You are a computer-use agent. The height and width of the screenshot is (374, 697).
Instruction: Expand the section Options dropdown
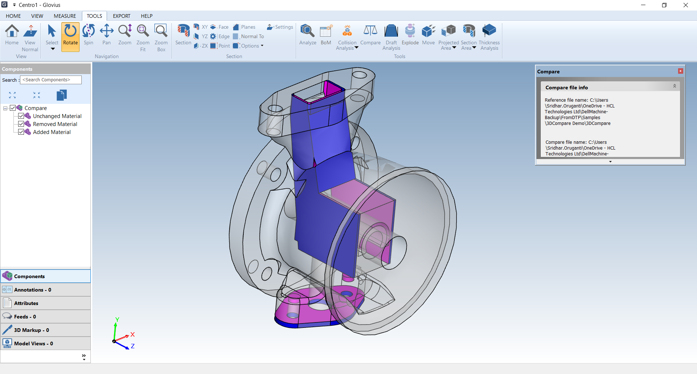coord(262,46)
